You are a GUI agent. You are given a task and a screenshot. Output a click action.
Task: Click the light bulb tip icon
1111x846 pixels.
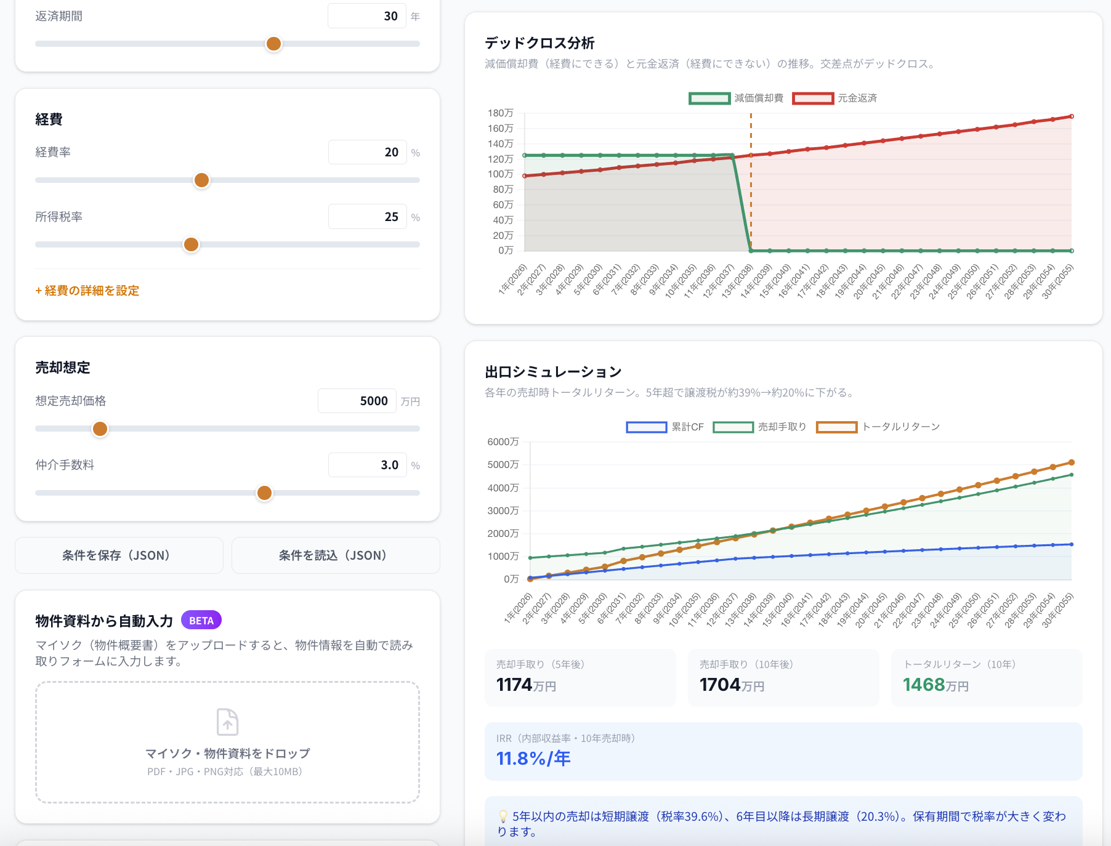[x=503, y=816]
